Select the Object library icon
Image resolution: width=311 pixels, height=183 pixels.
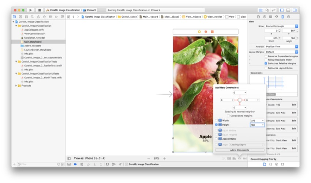[x=277, y=164]
